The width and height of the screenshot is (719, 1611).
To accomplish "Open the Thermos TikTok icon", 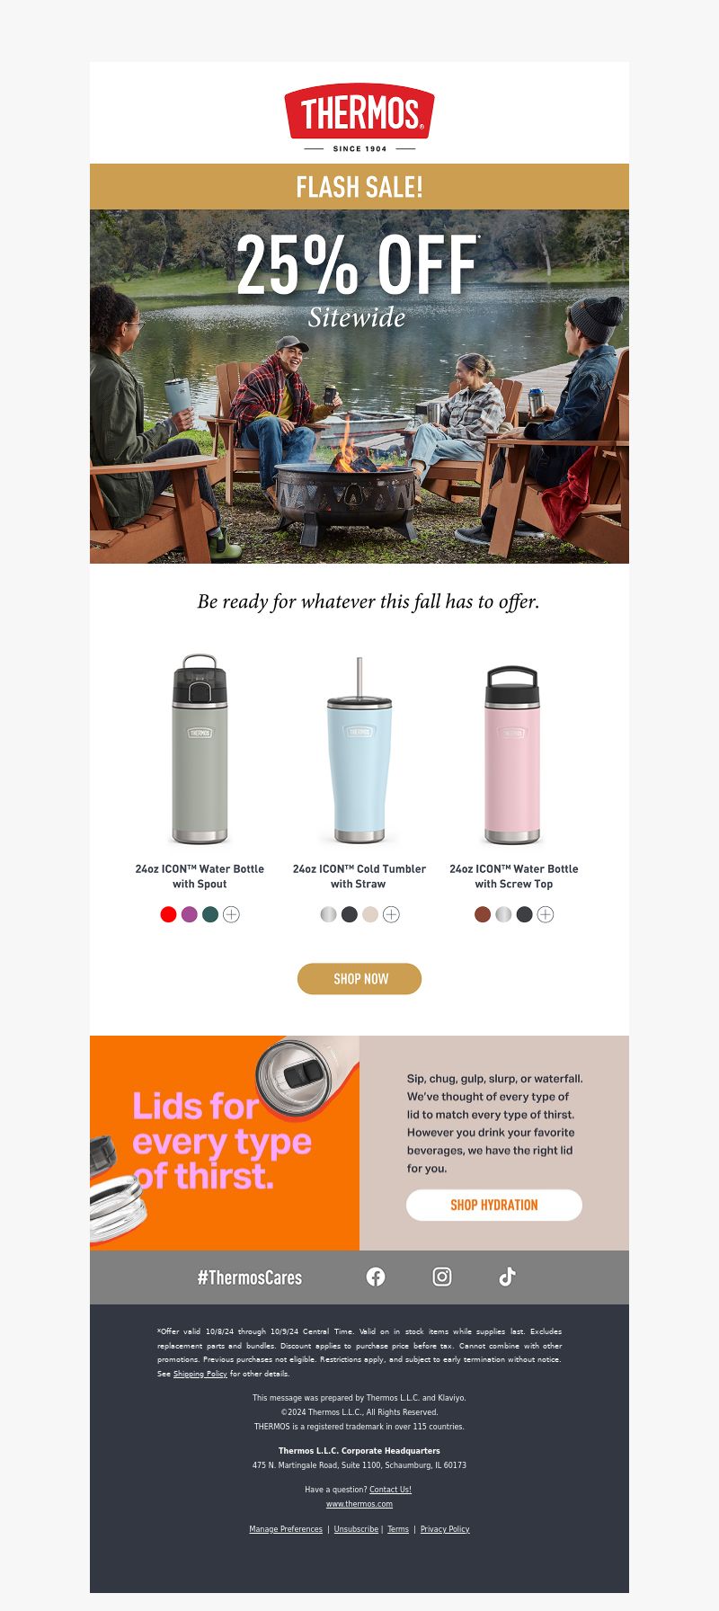I will 507,1277.
